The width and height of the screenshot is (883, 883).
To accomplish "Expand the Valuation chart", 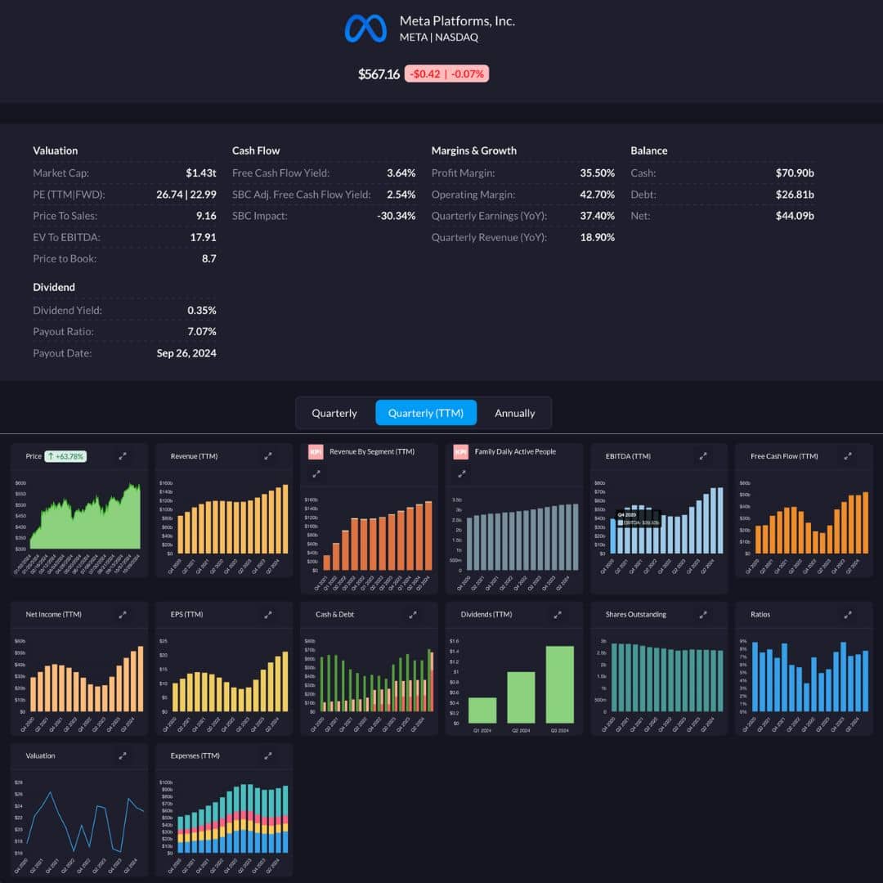I will (122, 755).
